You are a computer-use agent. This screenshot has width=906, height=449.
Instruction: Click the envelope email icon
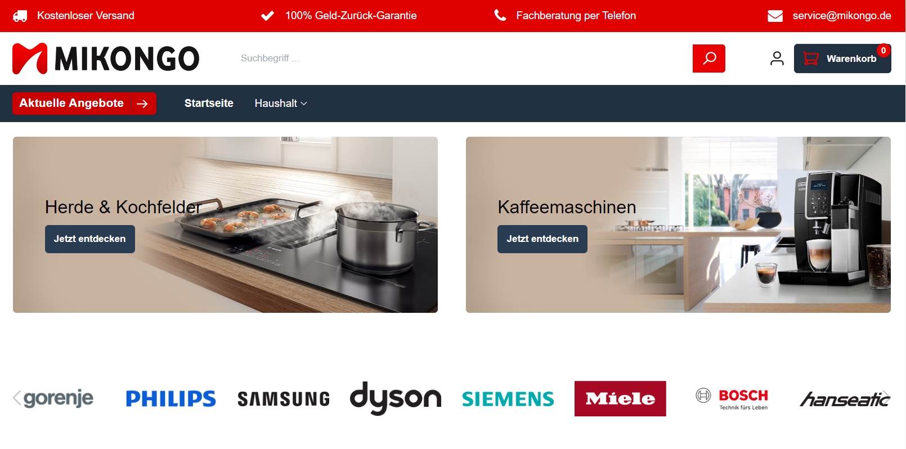(x=775, y=16)
